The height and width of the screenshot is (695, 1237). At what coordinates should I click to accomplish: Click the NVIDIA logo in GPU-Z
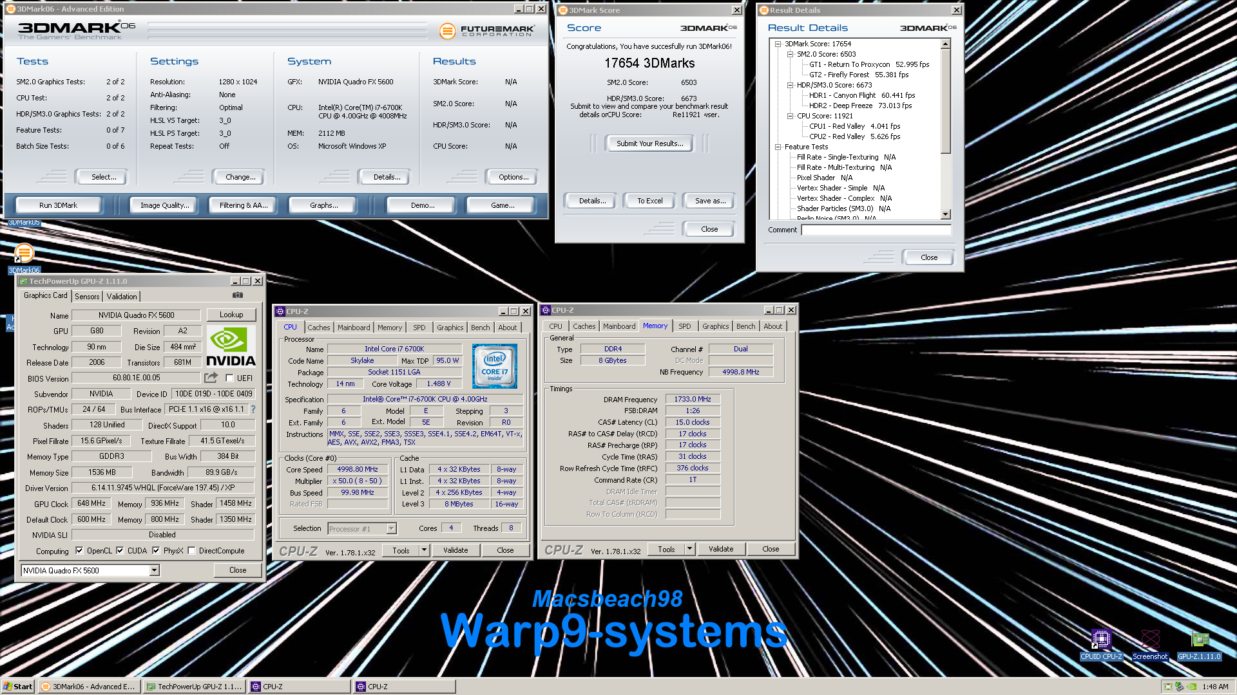point(231,347)
